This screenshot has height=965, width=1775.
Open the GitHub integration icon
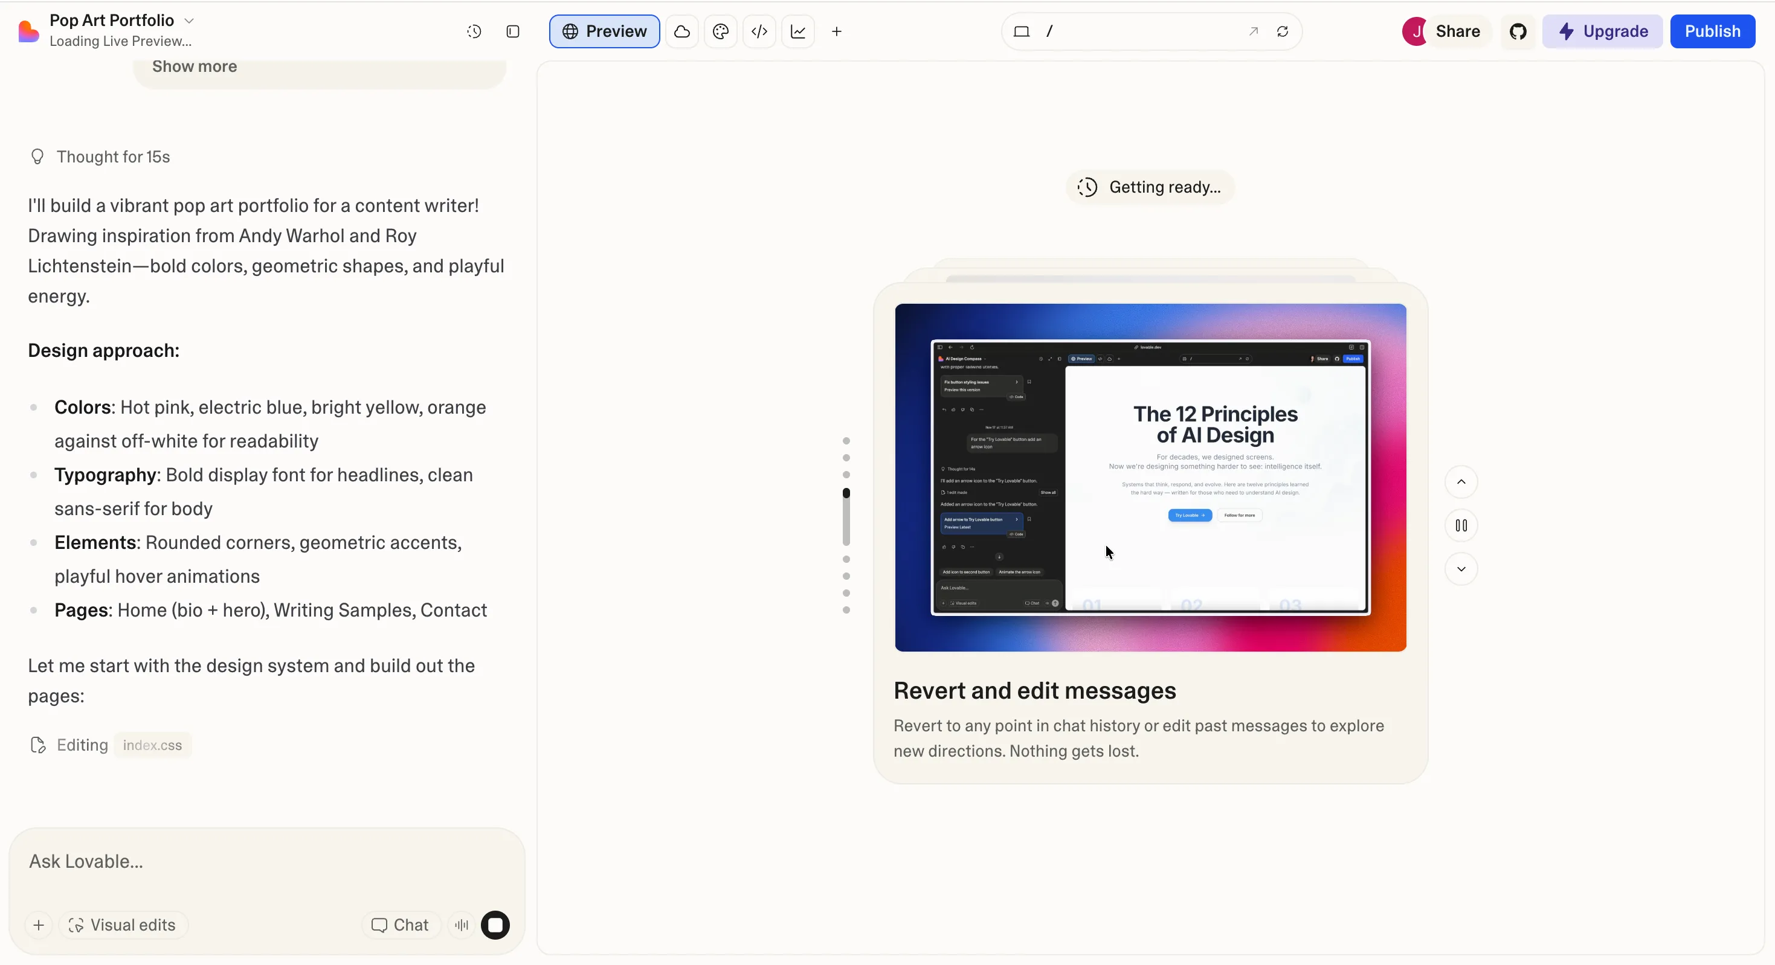1518,31
